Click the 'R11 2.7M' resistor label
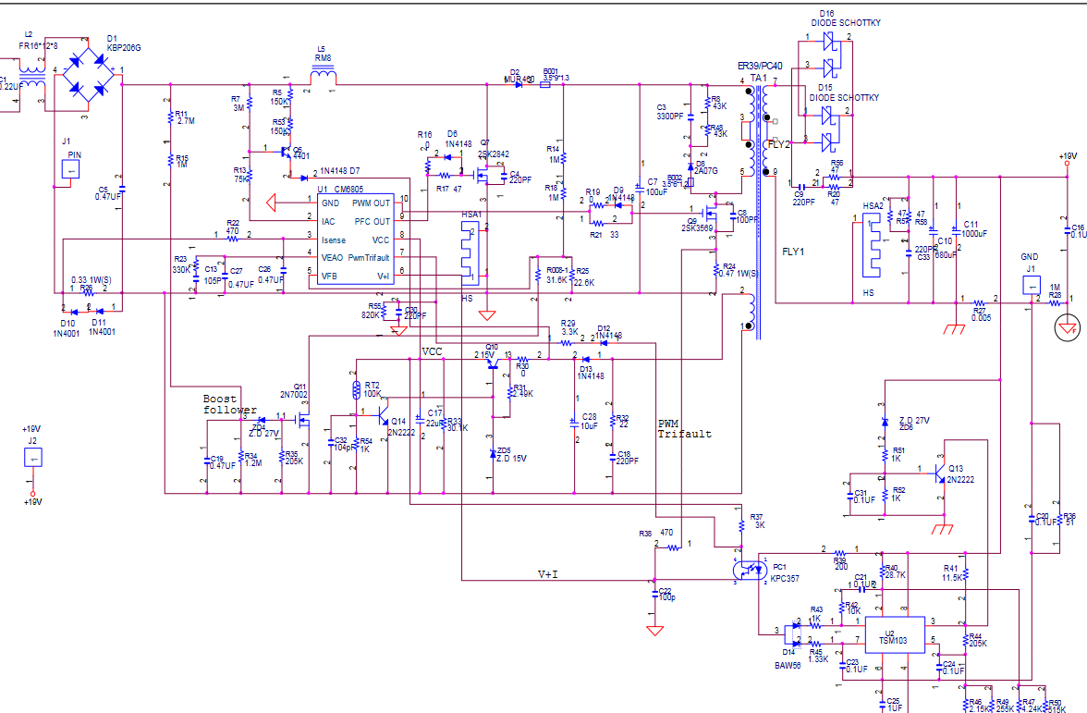This screenshot has height=713, width=1087. (185, 117)
